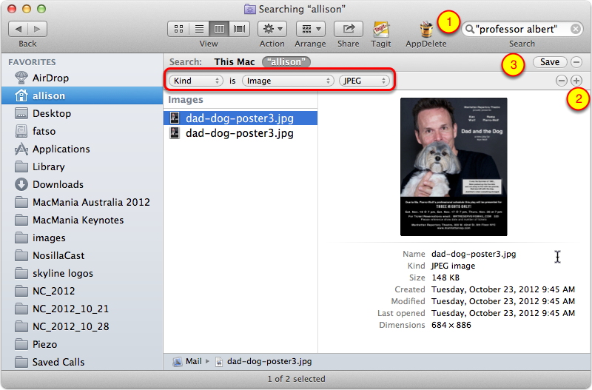Switch to icon view
The width and height of the screenshot is (592, 390).
(179, 29)
